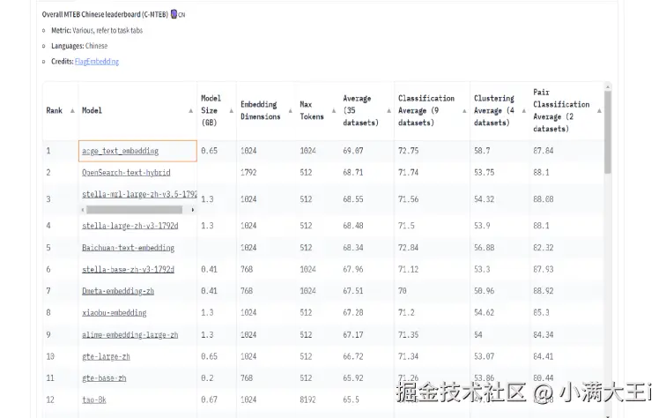Open gte-large-zh model link

point(107,356)
